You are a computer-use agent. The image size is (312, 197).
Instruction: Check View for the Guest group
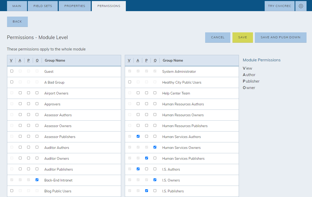(12, 71)
